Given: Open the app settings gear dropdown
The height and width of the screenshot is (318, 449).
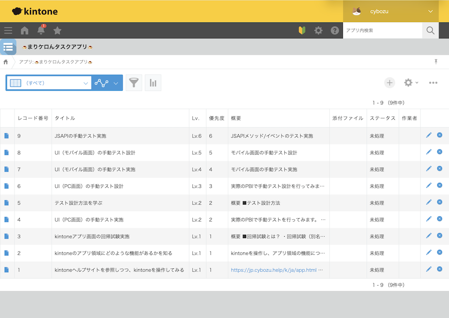Looking at the screenshot, I should click(411, 83).
